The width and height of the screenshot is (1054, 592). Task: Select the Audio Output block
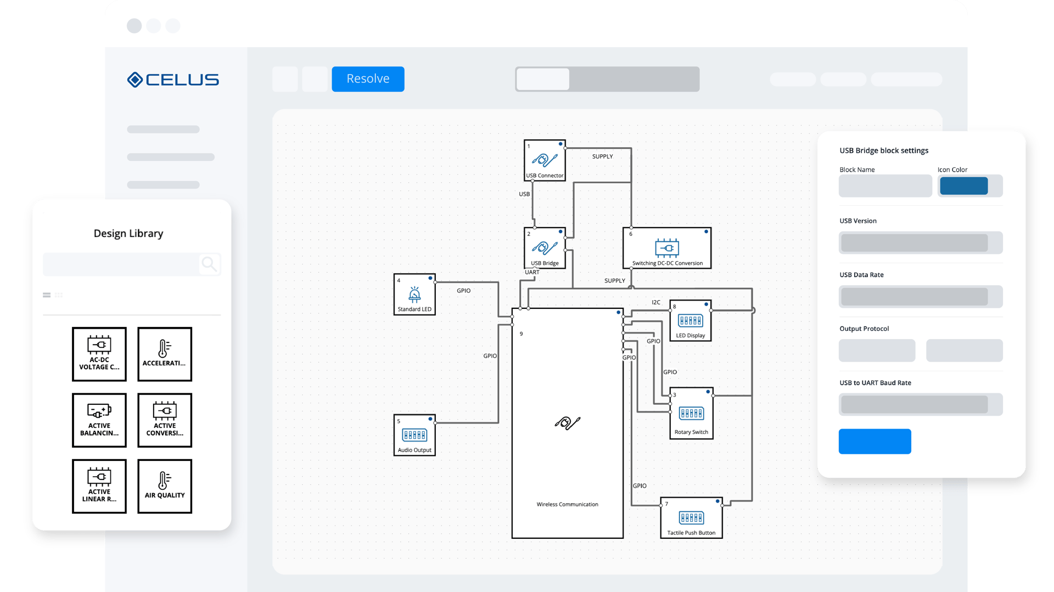[414, 435]
